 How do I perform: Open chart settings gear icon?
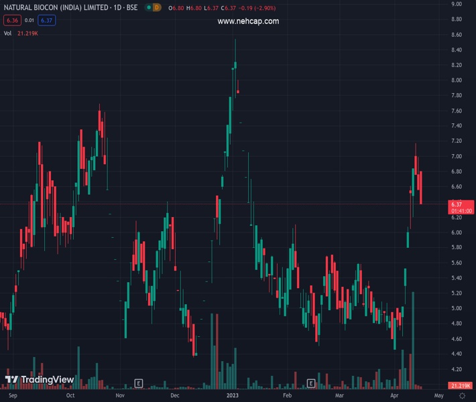(x=462, y=396)
